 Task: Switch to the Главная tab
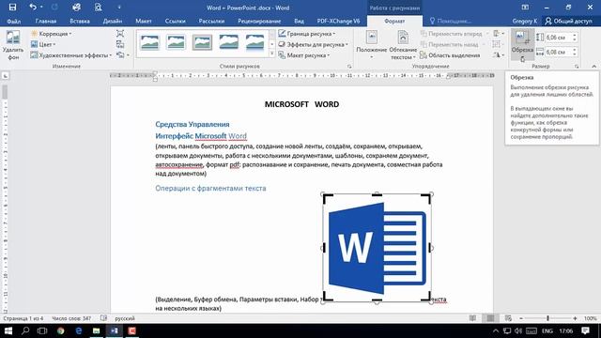46,21
